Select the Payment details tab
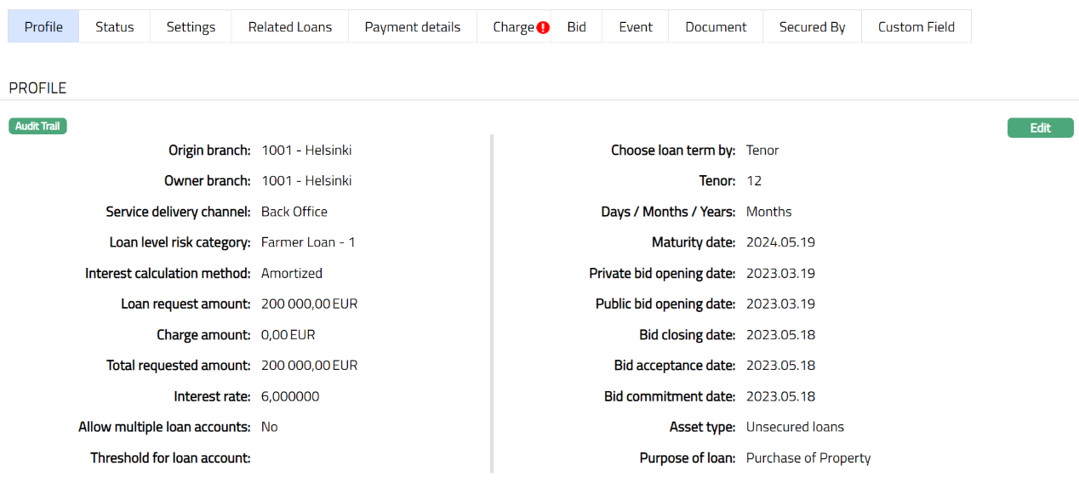 [413, 27]
